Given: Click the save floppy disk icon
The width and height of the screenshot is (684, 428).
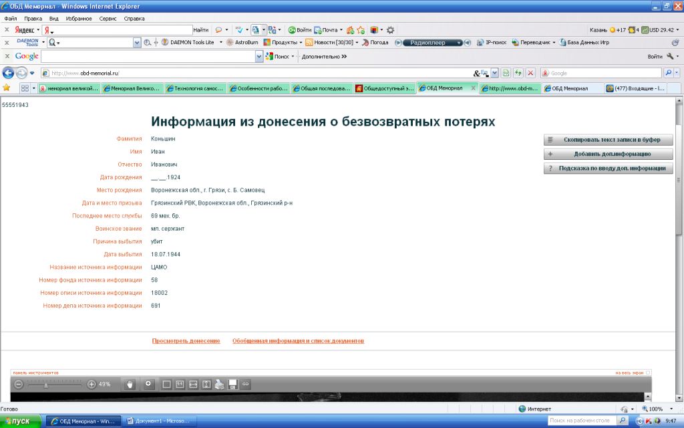Looking at the screenshot, I should coord(232,385).
